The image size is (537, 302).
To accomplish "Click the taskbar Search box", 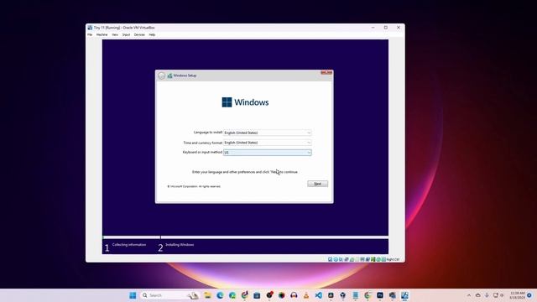I will coord(169,295).
